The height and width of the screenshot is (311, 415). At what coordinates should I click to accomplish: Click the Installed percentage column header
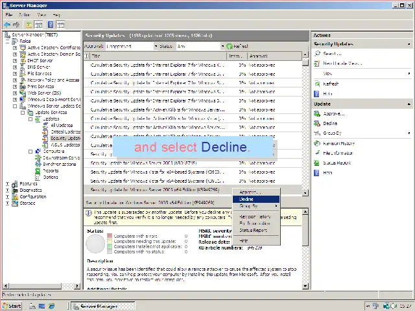[x=237, y=56]
